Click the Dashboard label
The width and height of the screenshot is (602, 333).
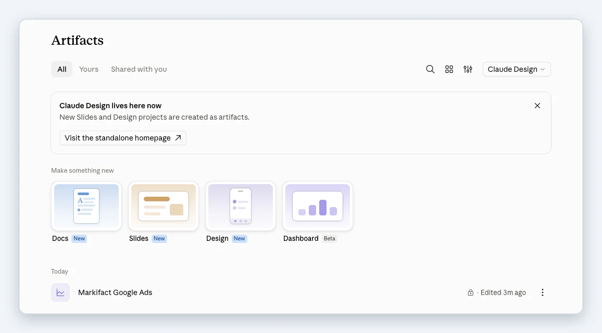tap(300, 238)
